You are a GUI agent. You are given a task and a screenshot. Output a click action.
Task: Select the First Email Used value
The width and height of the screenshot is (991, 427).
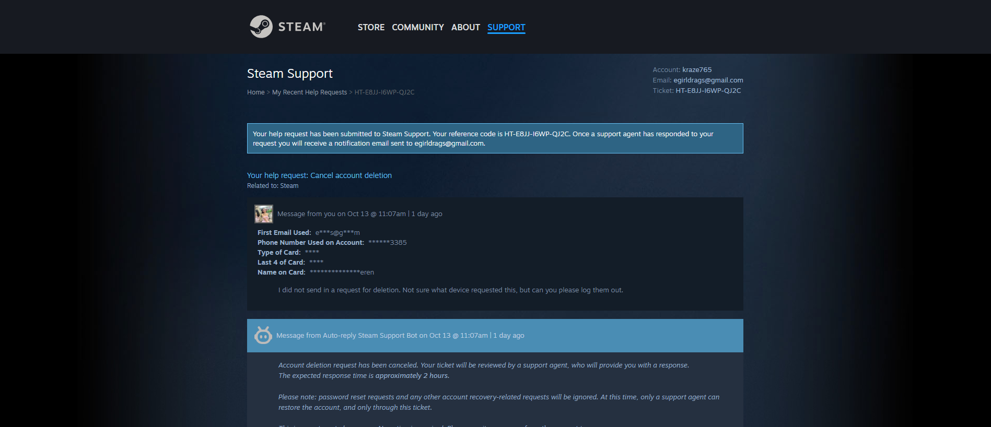pos(337,233)
